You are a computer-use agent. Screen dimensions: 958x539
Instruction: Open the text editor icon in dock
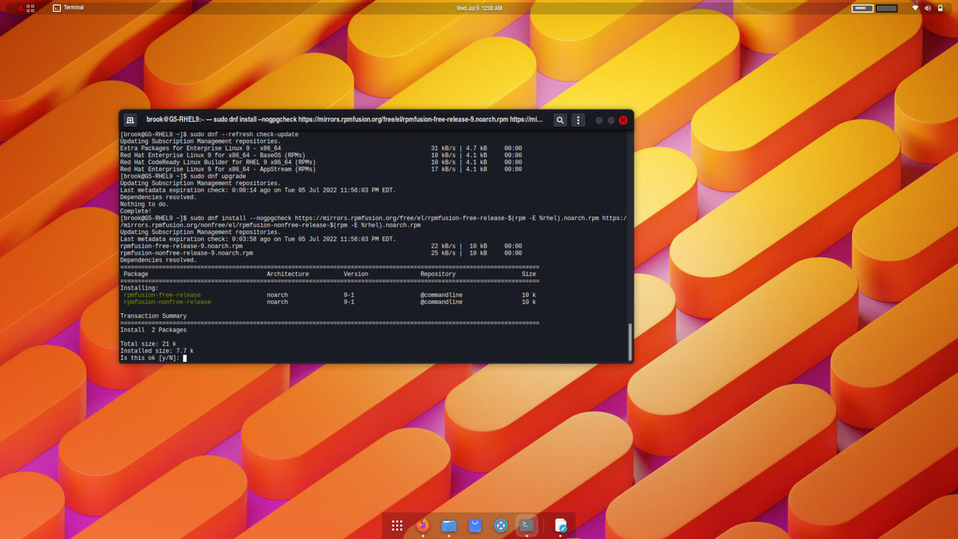click(561, 525)
